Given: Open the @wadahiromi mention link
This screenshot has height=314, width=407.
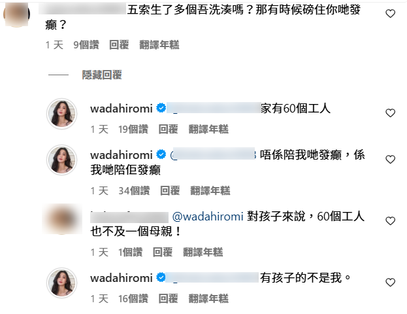Looking at the screenshot, I should pyautogui.click(x=208, y=217).
